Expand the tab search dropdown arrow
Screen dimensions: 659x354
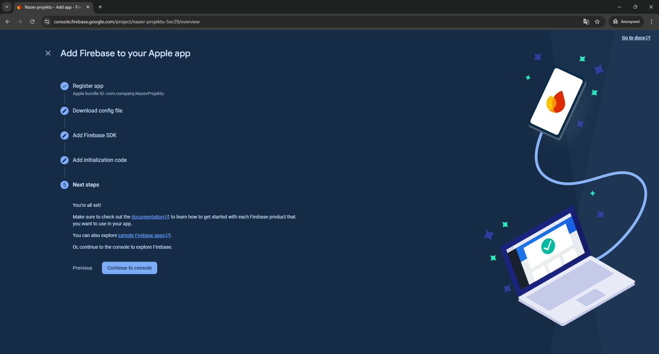(x=7, y=7)
